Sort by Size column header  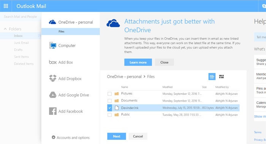[x=204, y=87]
